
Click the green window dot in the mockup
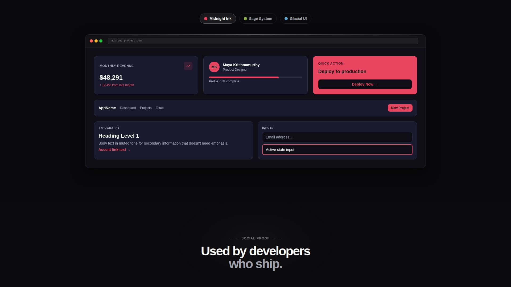tap(101, 41)
